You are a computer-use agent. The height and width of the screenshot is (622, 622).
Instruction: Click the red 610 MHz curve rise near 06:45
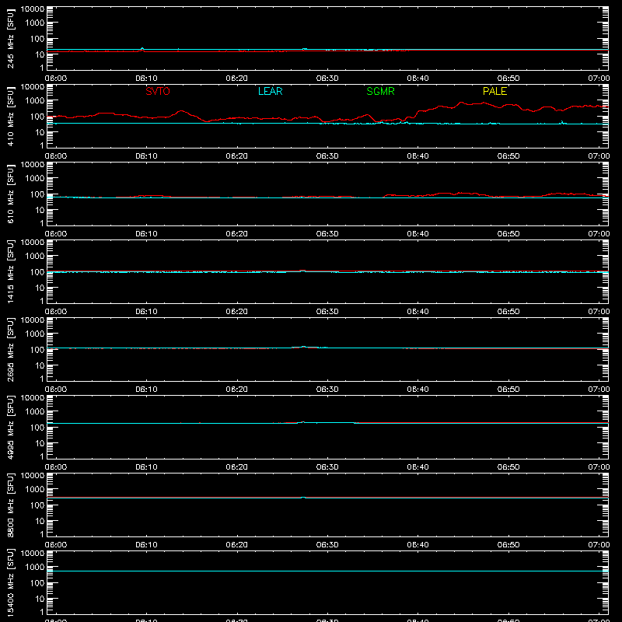pos(459,193)
